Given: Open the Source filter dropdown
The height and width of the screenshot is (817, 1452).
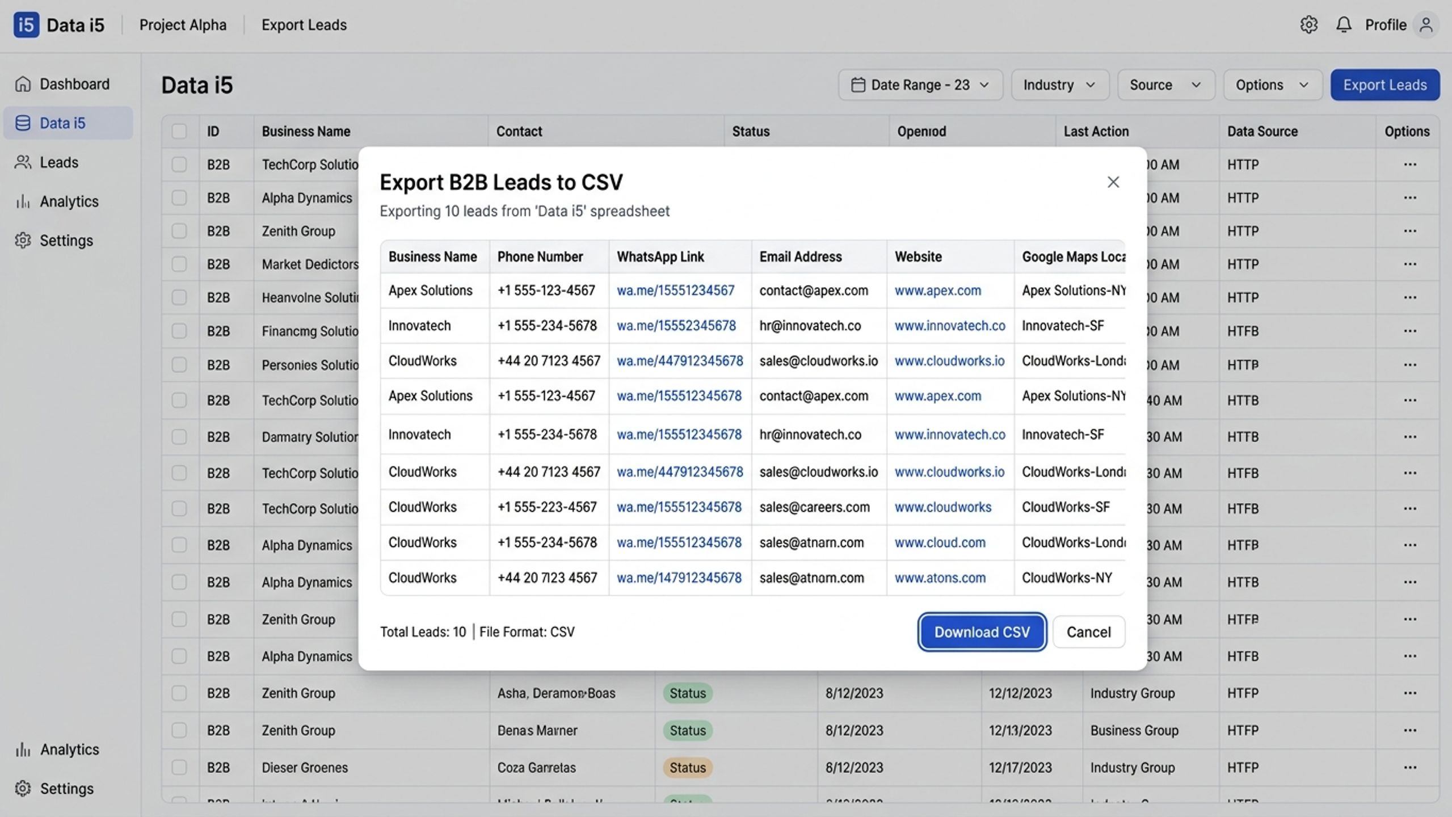Looking at the screenshot, I should 1165,85.
